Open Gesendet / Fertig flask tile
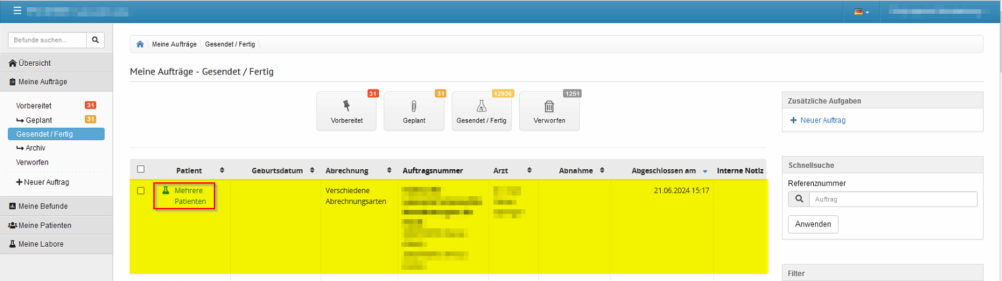The width and height of the screenshot is (1002, 281). [x=481, y=112]
